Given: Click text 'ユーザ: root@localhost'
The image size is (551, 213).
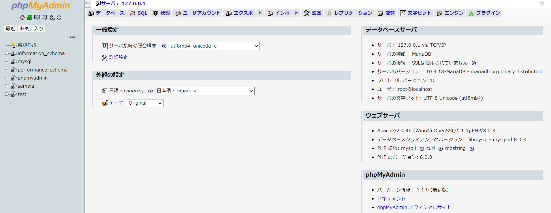Looking at the screenshot, I should coord(405,89).
